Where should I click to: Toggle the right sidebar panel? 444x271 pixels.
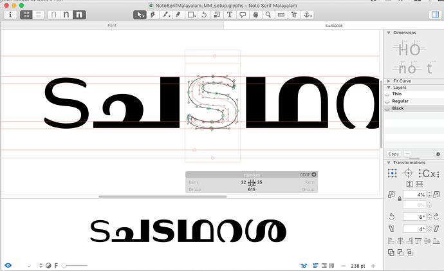pos(435,15)
